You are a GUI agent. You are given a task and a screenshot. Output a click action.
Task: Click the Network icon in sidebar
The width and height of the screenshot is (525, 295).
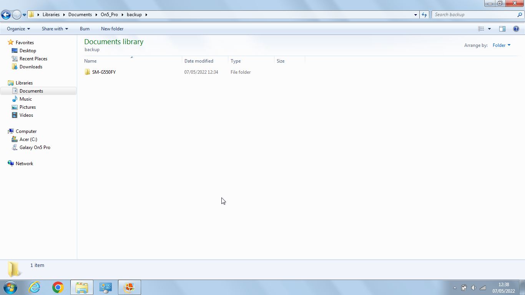click(11, 164)
